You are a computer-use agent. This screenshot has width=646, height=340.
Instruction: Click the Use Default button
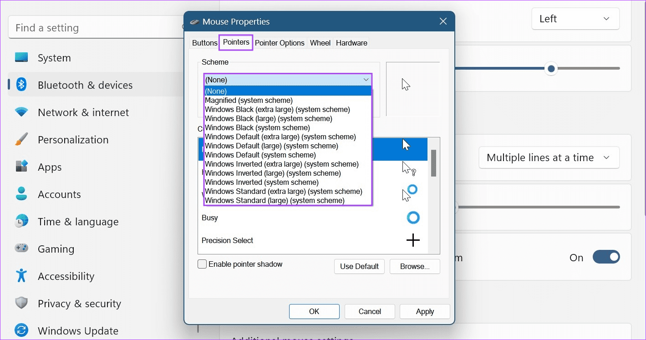[x=359, y=266]
